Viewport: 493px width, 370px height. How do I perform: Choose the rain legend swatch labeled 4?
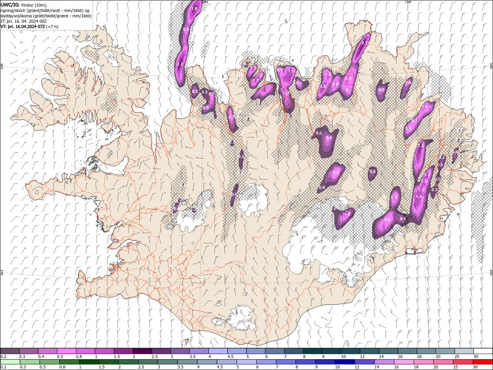coord(206,362)
